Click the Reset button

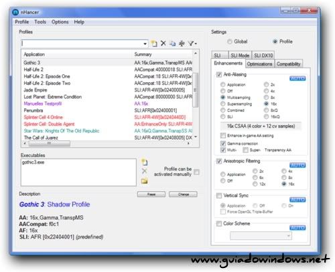pos(151,194)
